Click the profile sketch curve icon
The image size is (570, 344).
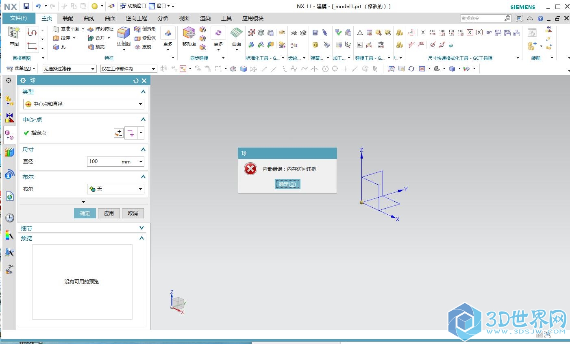click(x=32, y=32)
